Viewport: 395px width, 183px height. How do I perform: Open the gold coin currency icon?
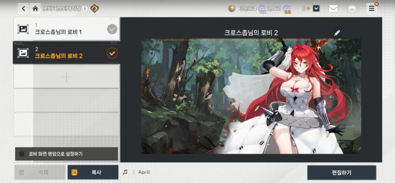pos(232,9)
